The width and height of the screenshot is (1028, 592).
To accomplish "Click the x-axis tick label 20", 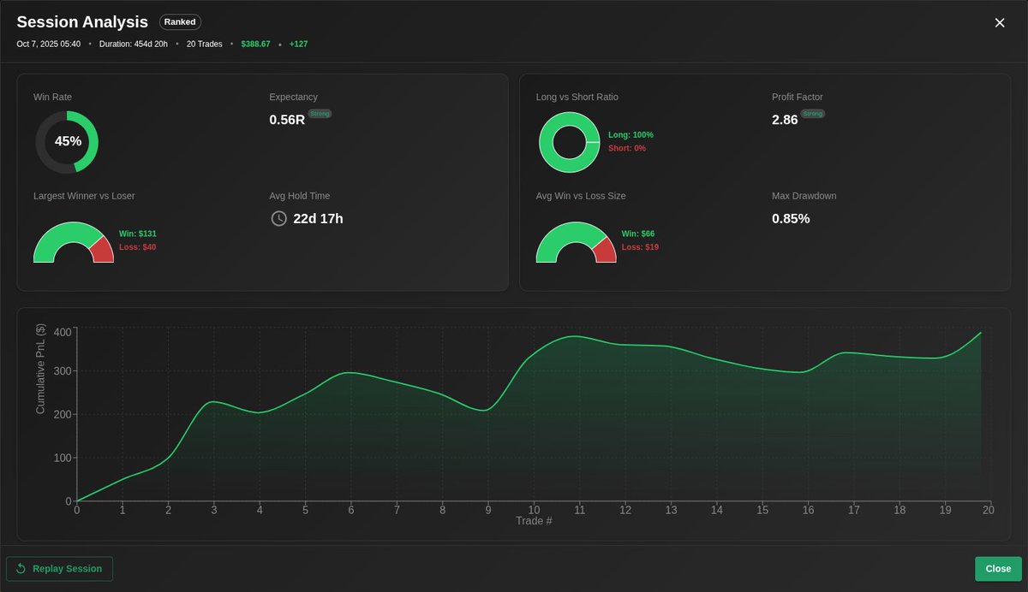I will pos(989,510).
